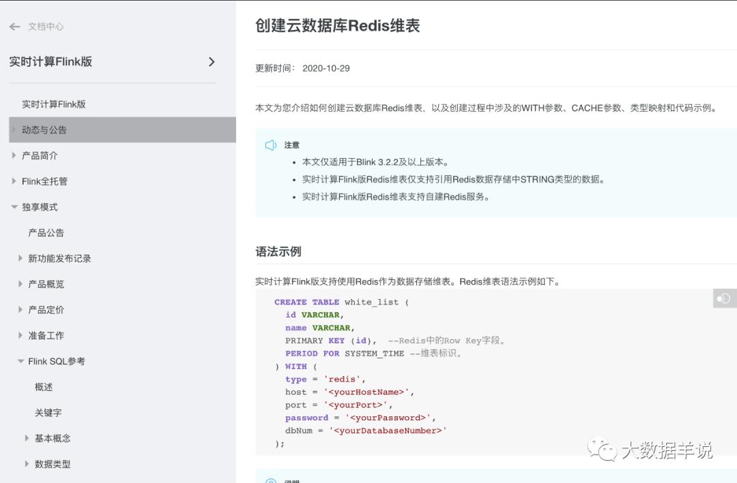Screen dimensions: 737x483
Task: Expand the 实时计算Flink版 chevron arrow
Action: pyautogui.click(x=212, y=61)
